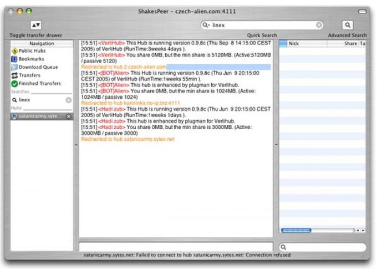The height and width of the screenshot is (269, 377).
Task: Click the yellow minimize window button
Action: pos(20,11)
